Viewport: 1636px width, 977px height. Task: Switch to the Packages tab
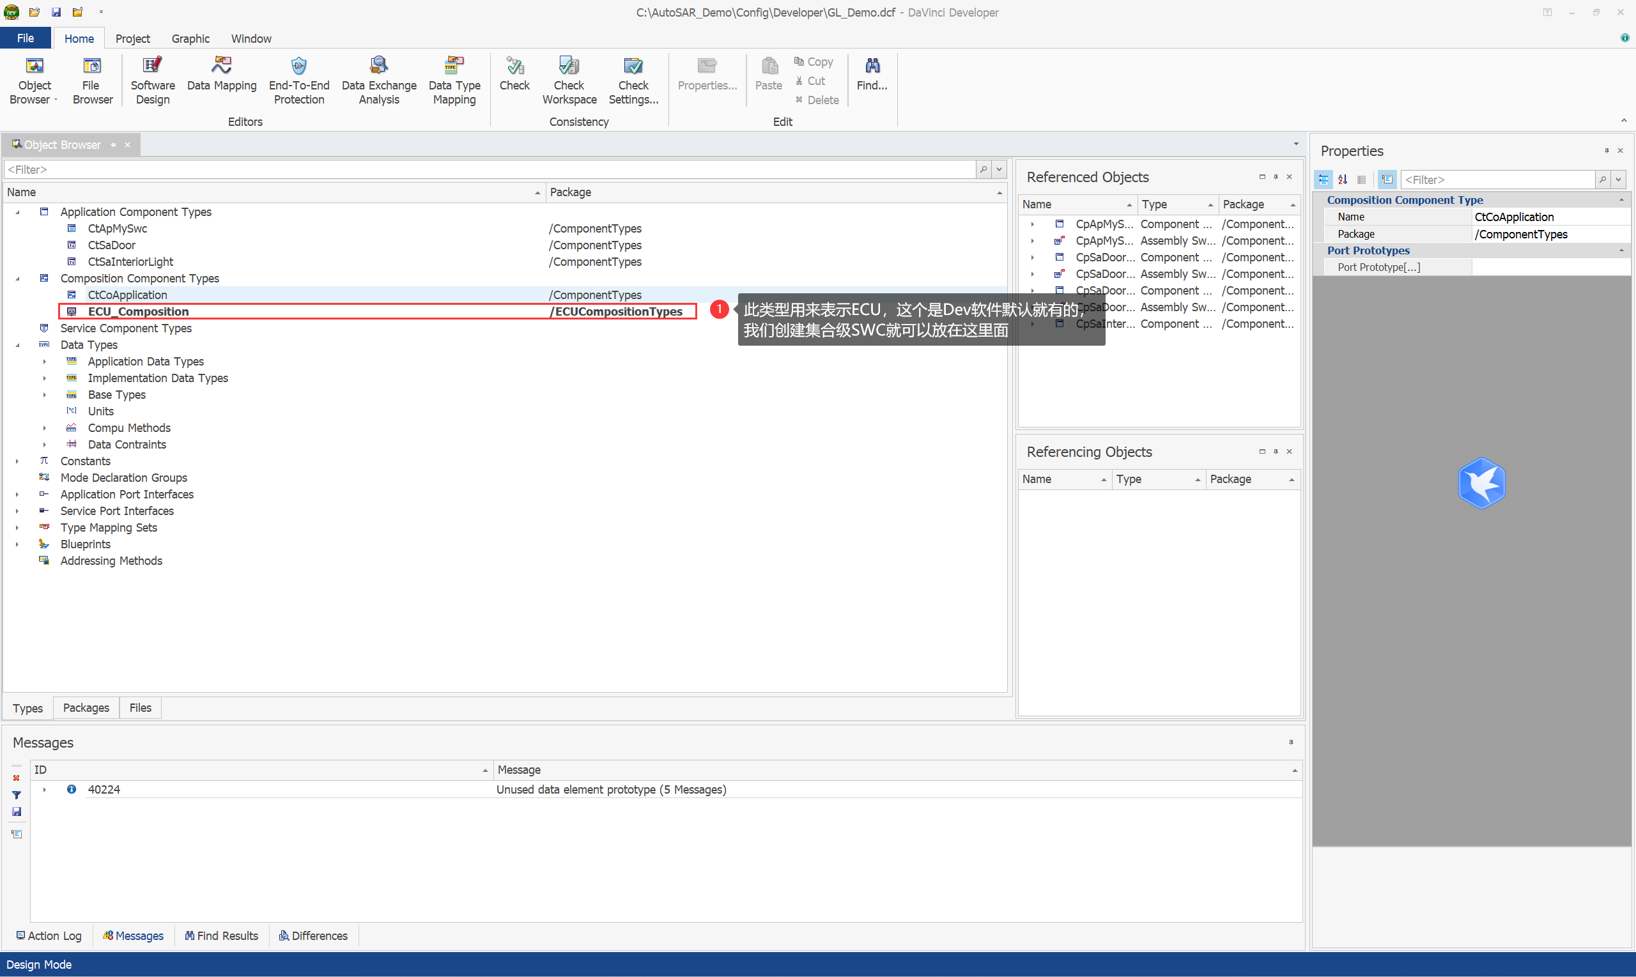[x=86, y=708]
